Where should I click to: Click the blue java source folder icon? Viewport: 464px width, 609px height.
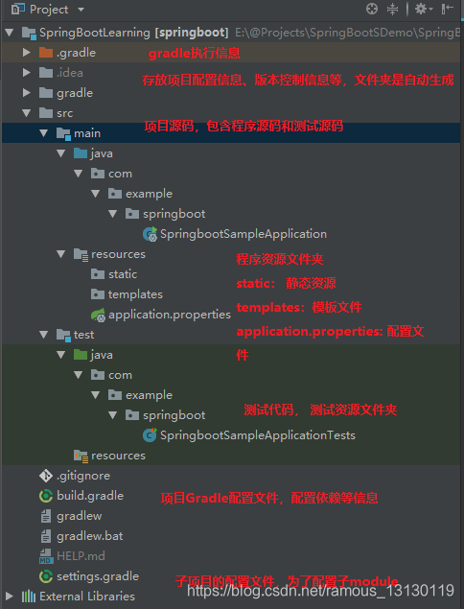click(81, 153)
